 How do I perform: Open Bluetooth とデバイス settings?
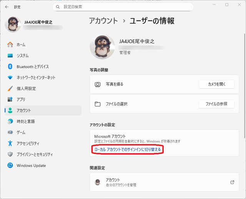click(x=43, y=67)
